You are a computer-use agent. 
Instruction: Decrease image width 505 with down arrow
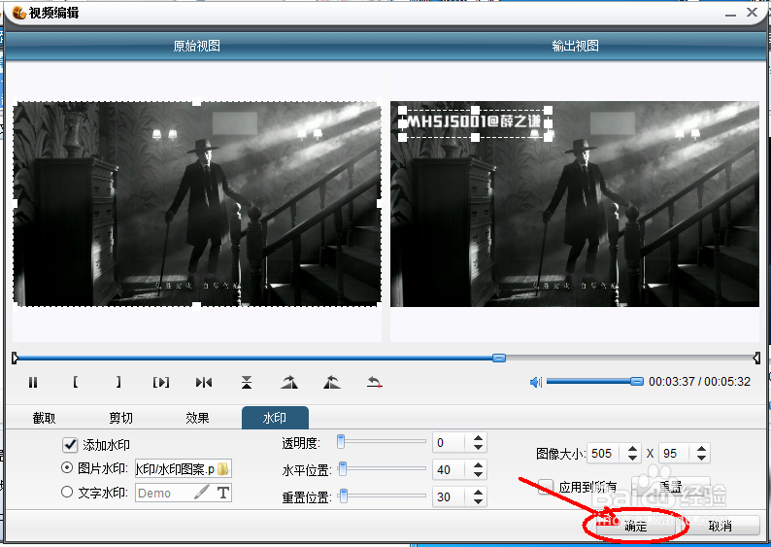click(x=633, y=458)
